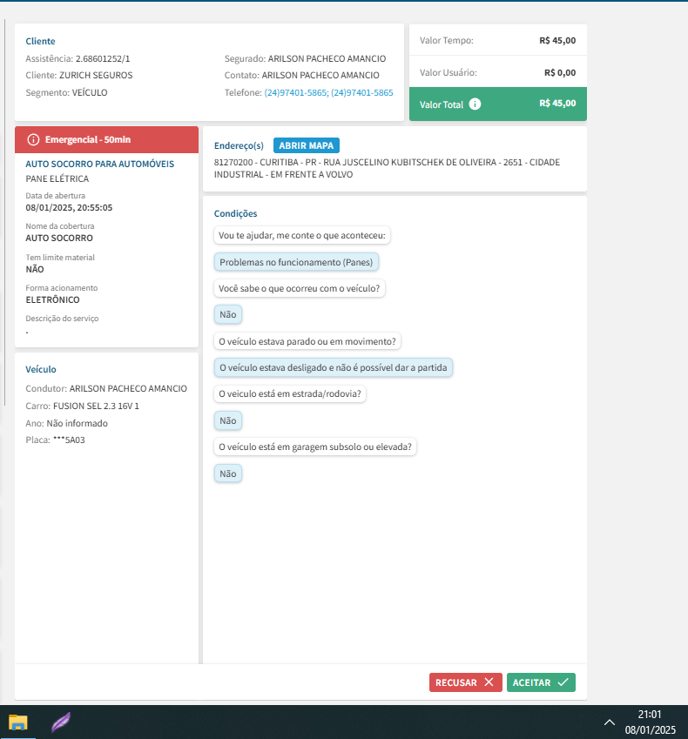Click question 'Você sabe o que ocorreu com o veículo?'
This screenshot has height=739, width=688.
pyautogui.click(x=299, y=288)
